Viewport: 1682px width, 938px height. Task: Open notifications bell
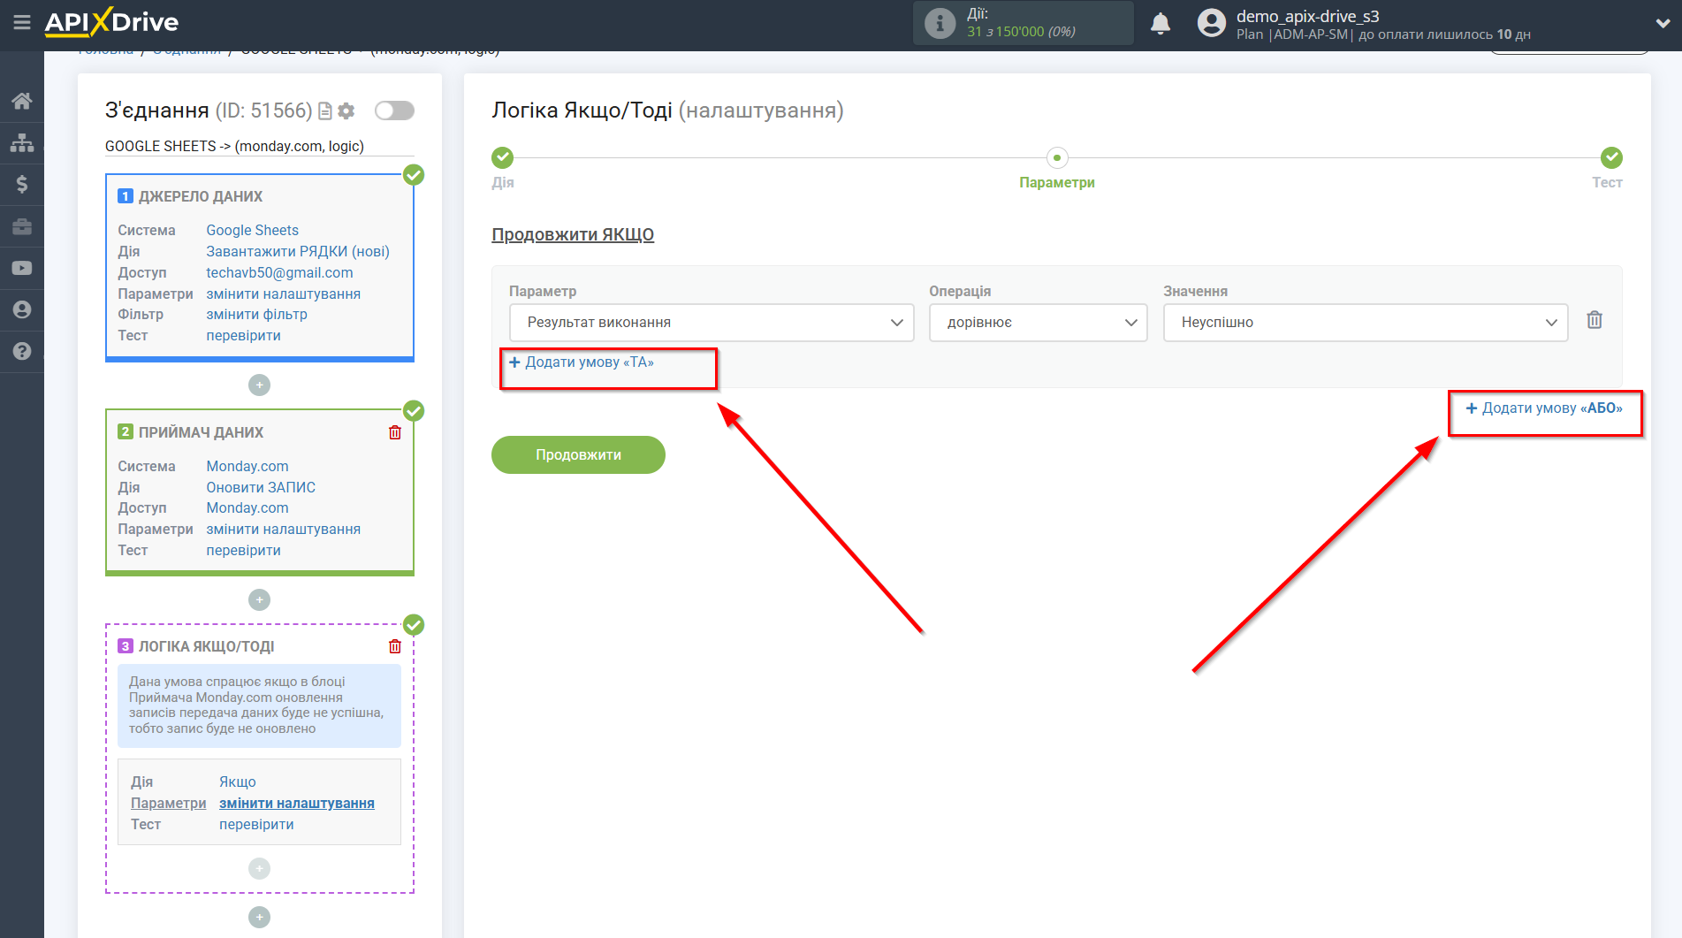(1161, 23)
